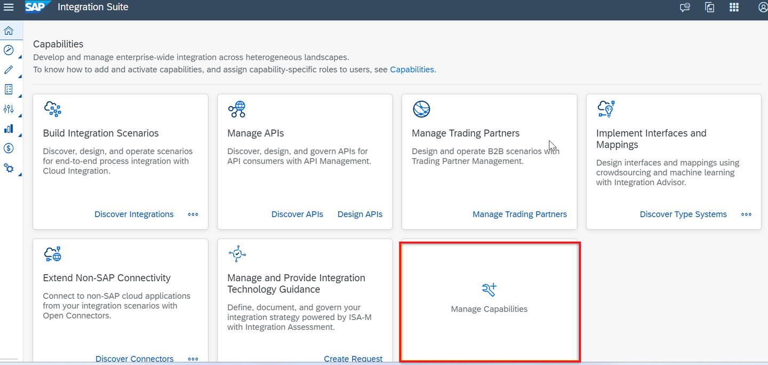Click Extend Non-SAP Connectivity title
The width and height of the screenshot is (768, 365).
tap(107, 277)
